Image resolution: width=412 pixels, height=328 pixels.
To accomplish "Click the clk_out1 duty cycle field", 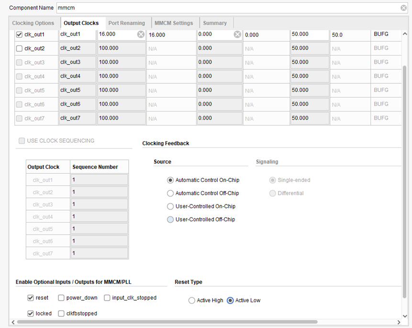I will (x=309, y=34).
